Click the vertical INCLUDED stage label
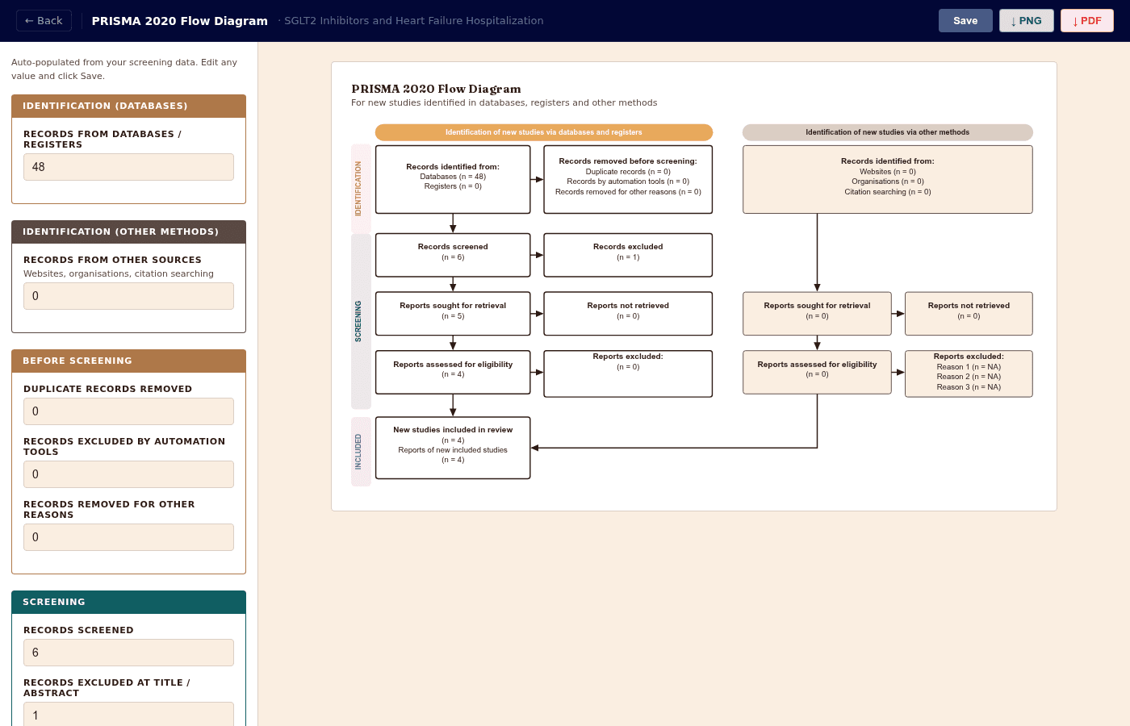The height and width of the screenshot is (726, 1130). (x=361, y=452)
